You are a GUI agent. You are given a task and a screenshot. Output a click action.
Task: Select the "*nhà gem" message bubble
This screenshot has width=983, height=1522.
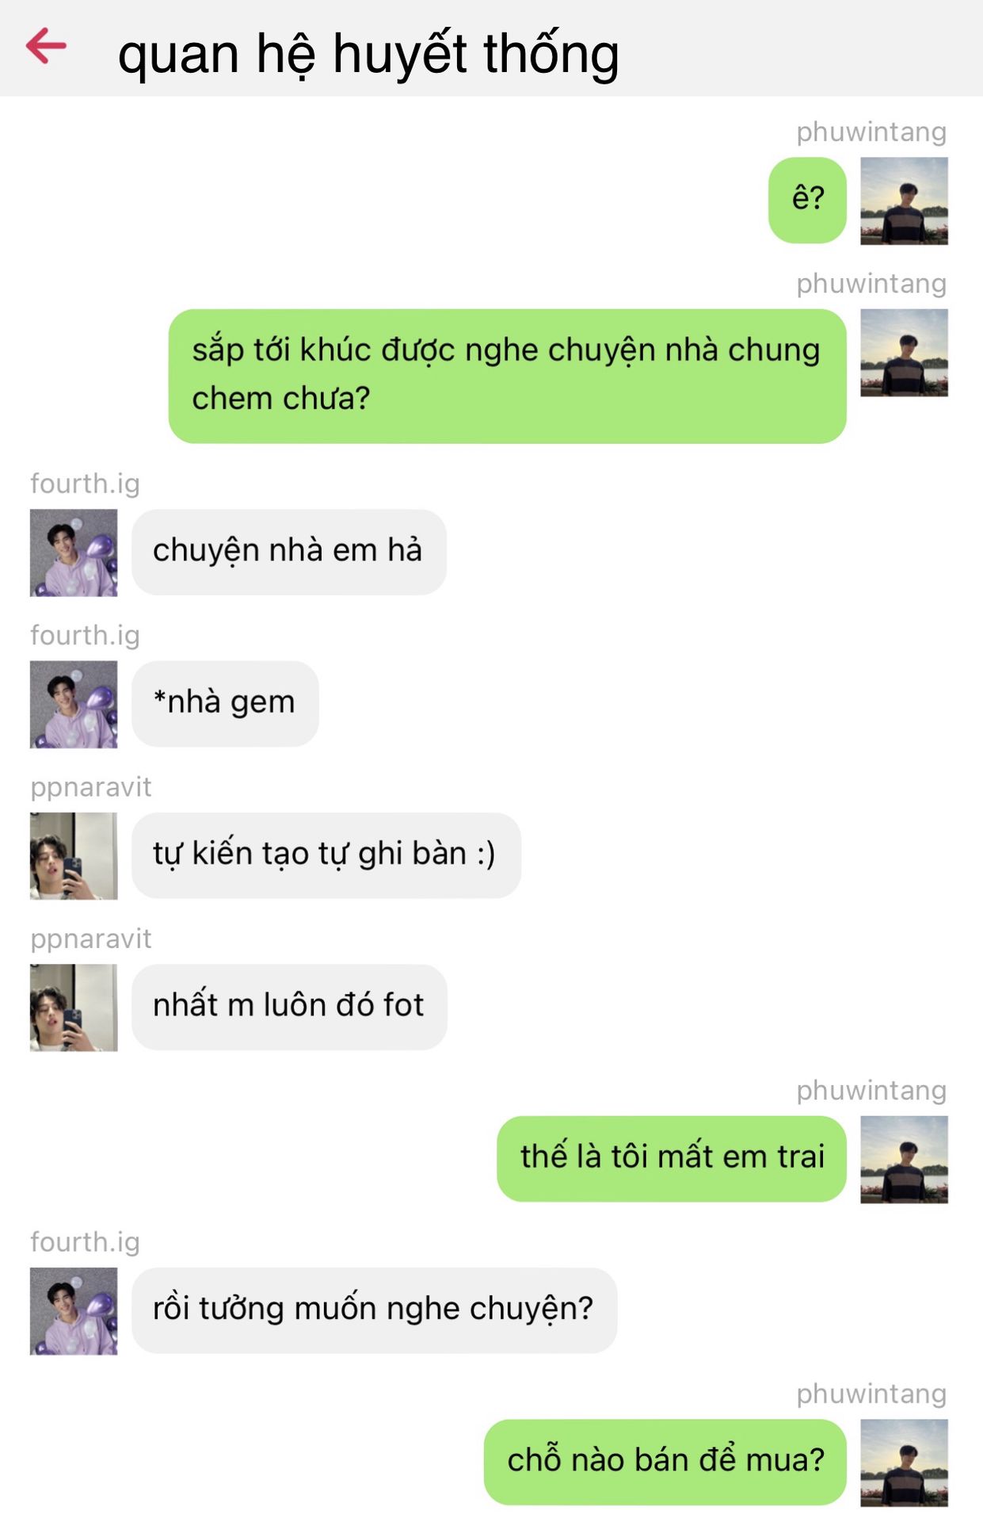(225, 703)
